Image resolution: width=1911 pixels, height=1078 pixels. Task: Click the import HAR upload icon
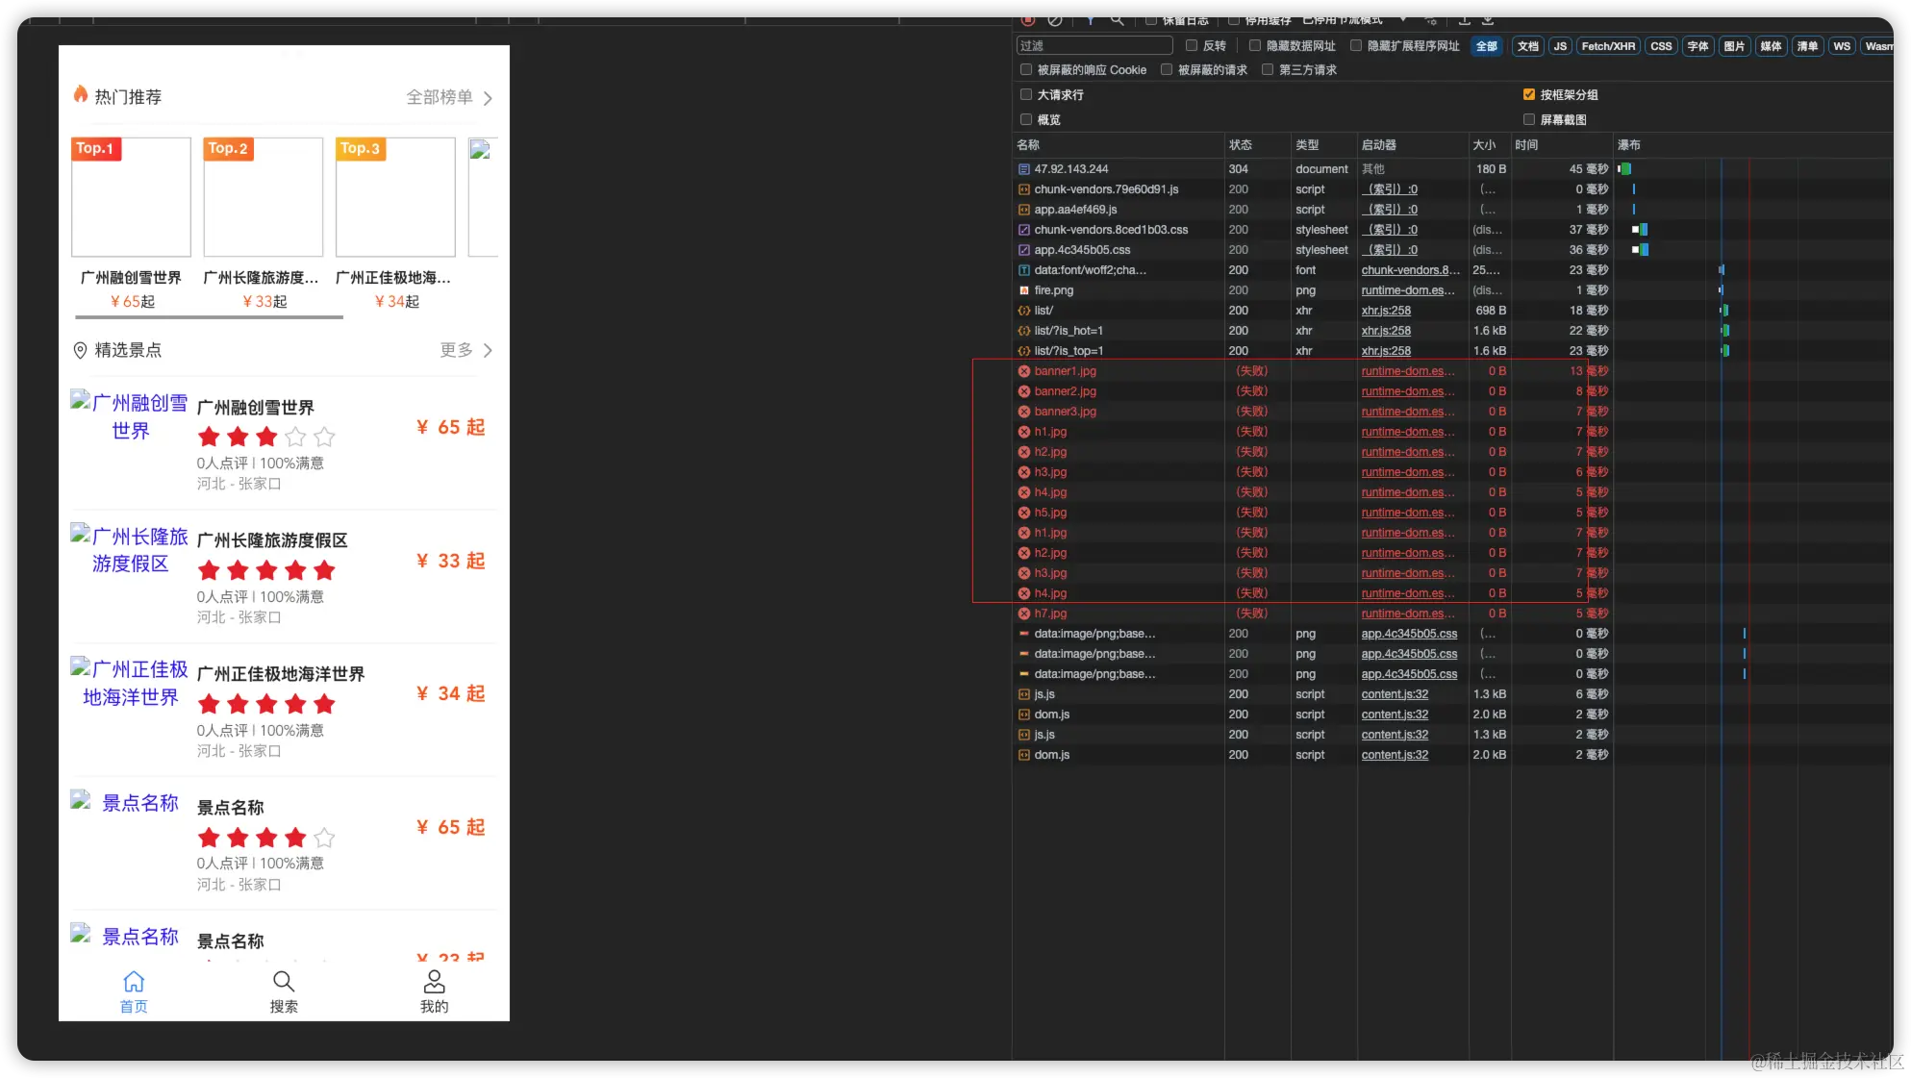(1464, 20)
